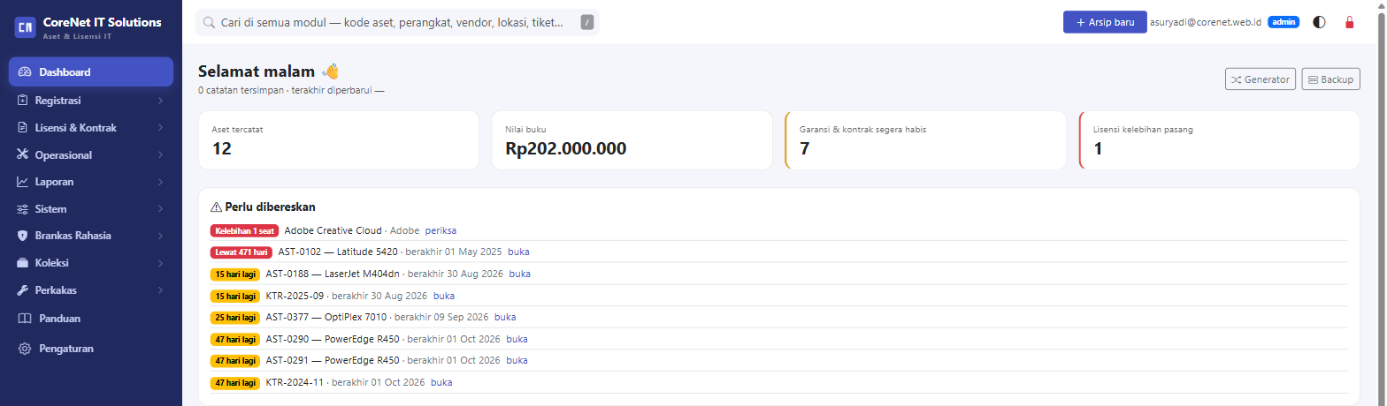Click the 15 hari lagi badge for KTR-2025-09

[x=235, y=296]
